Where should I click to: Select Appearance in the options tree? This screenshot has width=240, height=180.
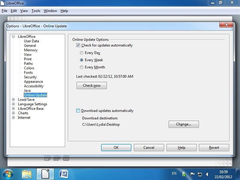[x=33, y=82]
